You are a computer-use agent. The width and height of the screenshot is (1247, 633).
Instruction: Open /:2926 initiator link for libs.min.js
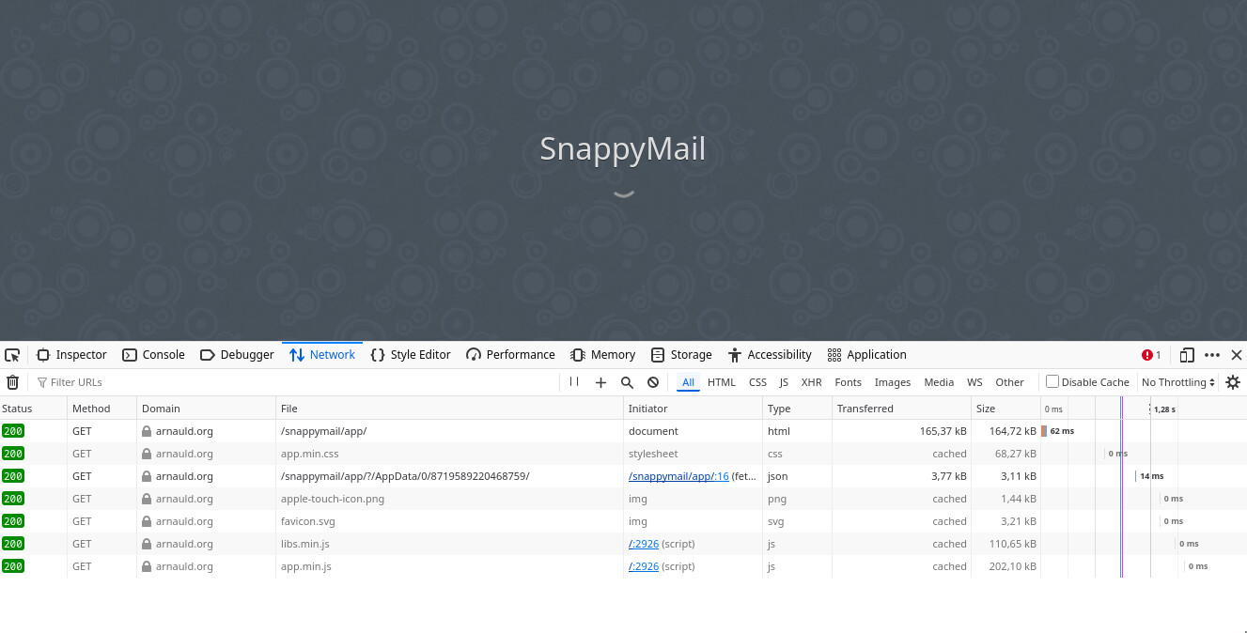pos(644,544)
